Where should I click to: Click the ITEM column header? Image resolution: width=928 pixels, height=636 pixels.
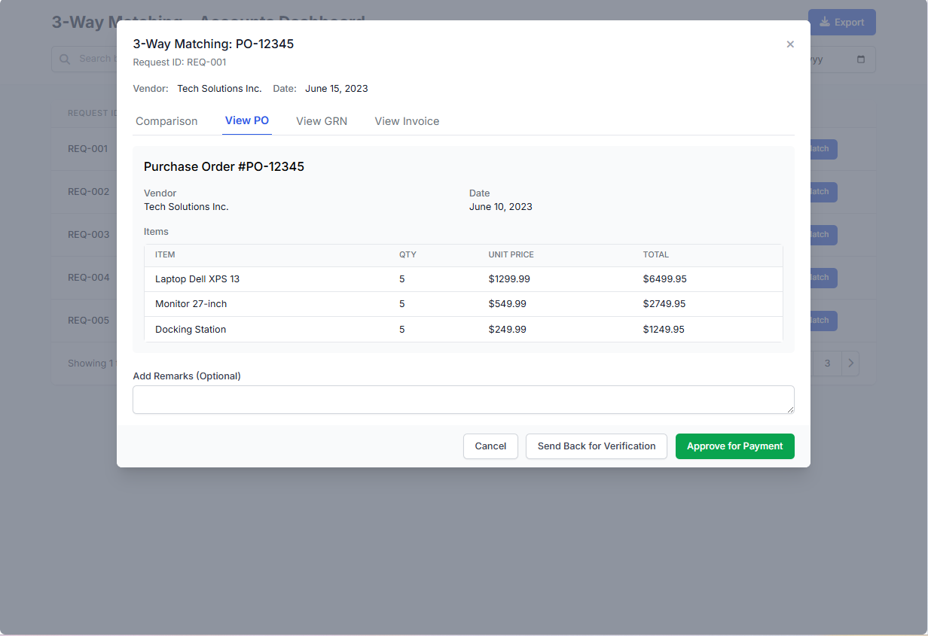165,255
